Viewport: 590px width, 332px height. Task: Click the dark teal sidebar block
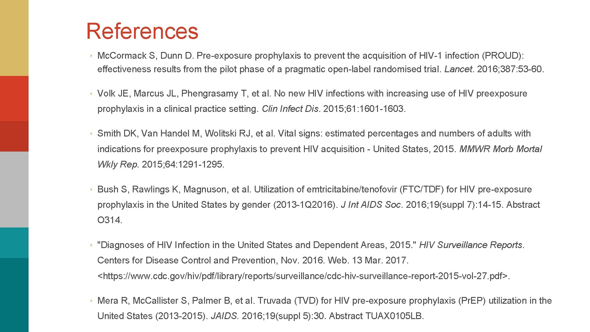(14, 295)
